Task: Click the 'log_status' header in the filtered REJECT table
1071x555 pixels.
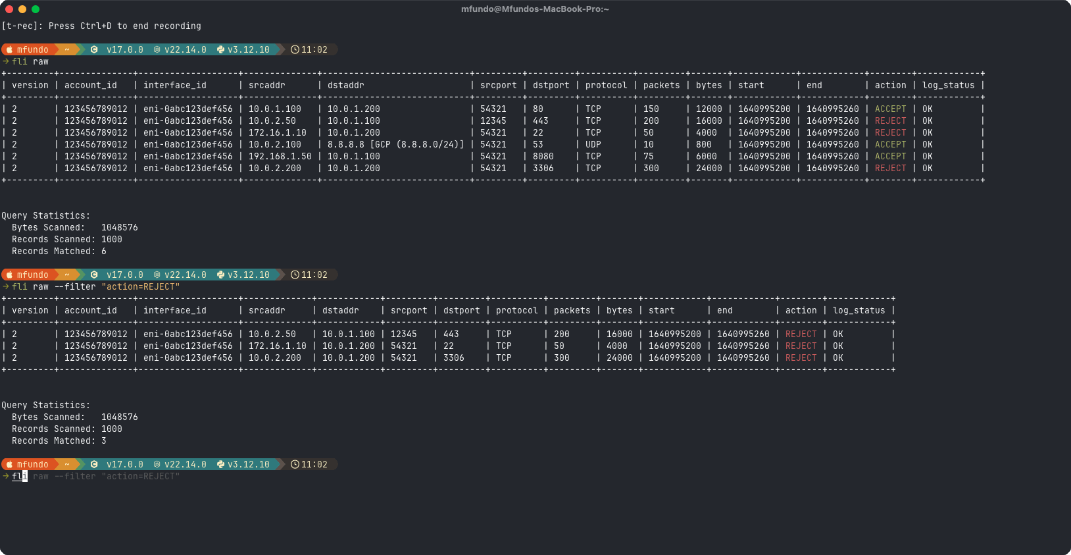Action: (859, 310)
